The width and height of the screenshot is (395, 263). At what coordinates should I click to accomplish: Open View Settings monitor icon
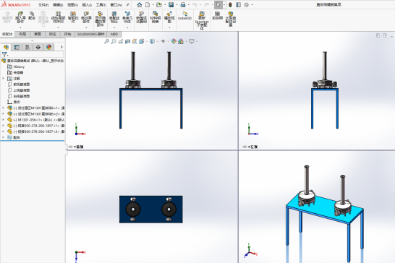pyautogui.click(x=192, y=41)
